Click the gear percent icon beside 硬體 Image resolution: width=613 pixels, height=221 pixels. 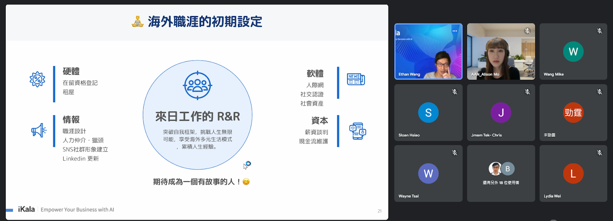tap(37, 80)
